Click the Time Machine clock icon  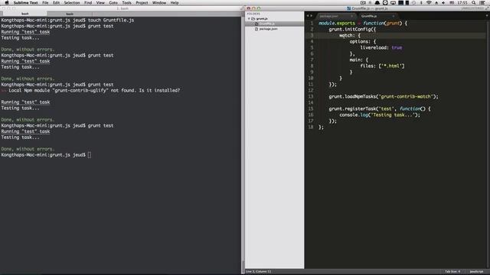coord(413,2)
